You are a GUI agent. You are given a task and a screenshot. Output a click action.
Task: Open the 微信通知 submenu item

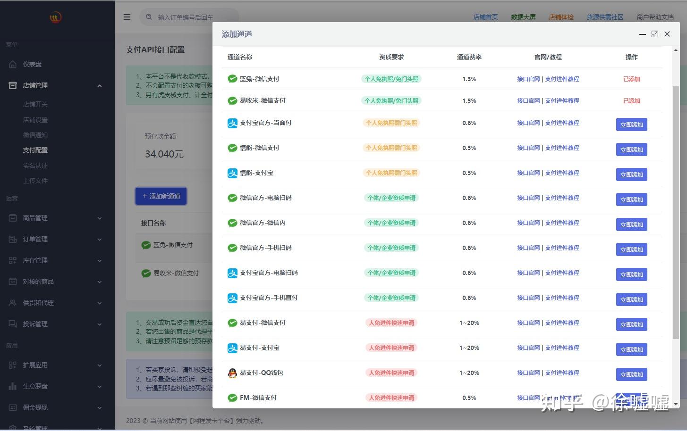point(35,135)
